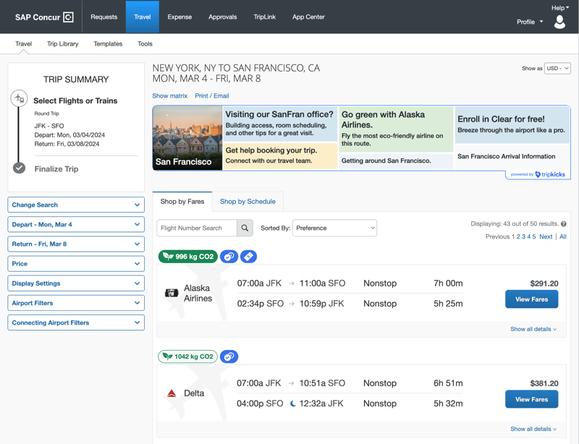Change currency using Show as USD dropdown

tap(559, 67)
